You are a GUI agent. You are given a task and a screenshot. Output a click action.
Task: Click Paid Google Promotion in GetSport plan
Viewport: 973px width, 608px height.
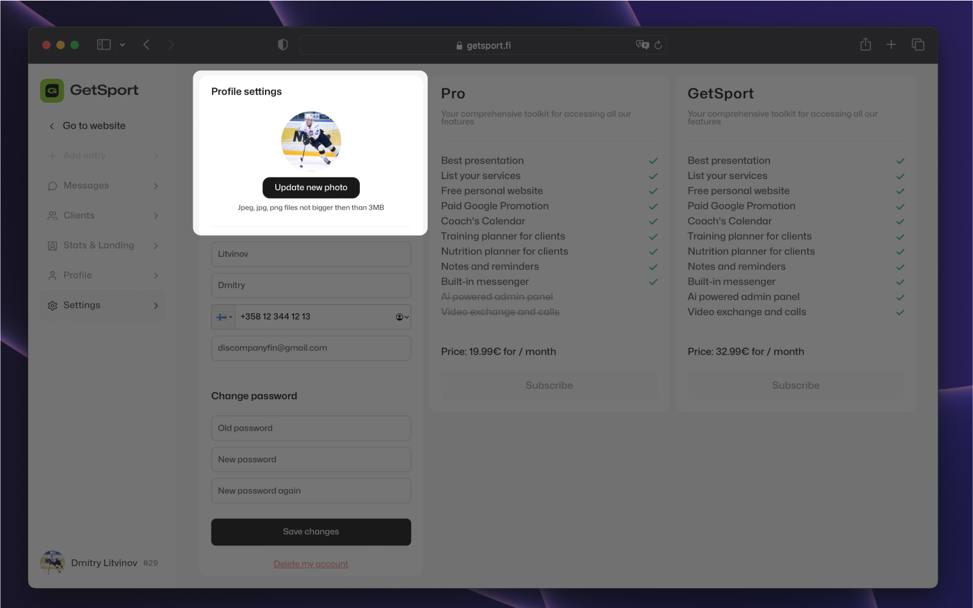pyautogui.click(x=741, y=206)
